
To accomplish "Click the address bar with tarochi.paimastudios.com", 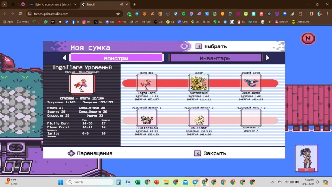I will [x=75, y=14].
